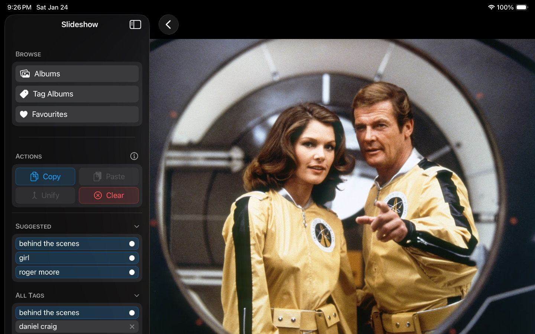Viewport: 535px width, 334px height.
Task: Toggle "behind the scenes" under All Tags
Action: (x=77, y=313)
